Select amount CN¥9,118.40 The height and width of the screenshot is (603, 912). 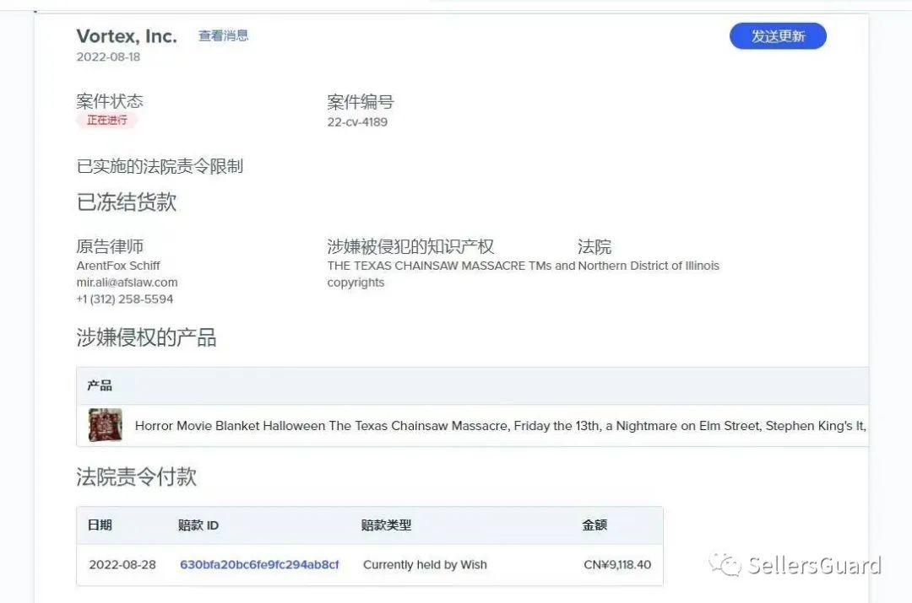pyautogui.click(x=617, y=565)
